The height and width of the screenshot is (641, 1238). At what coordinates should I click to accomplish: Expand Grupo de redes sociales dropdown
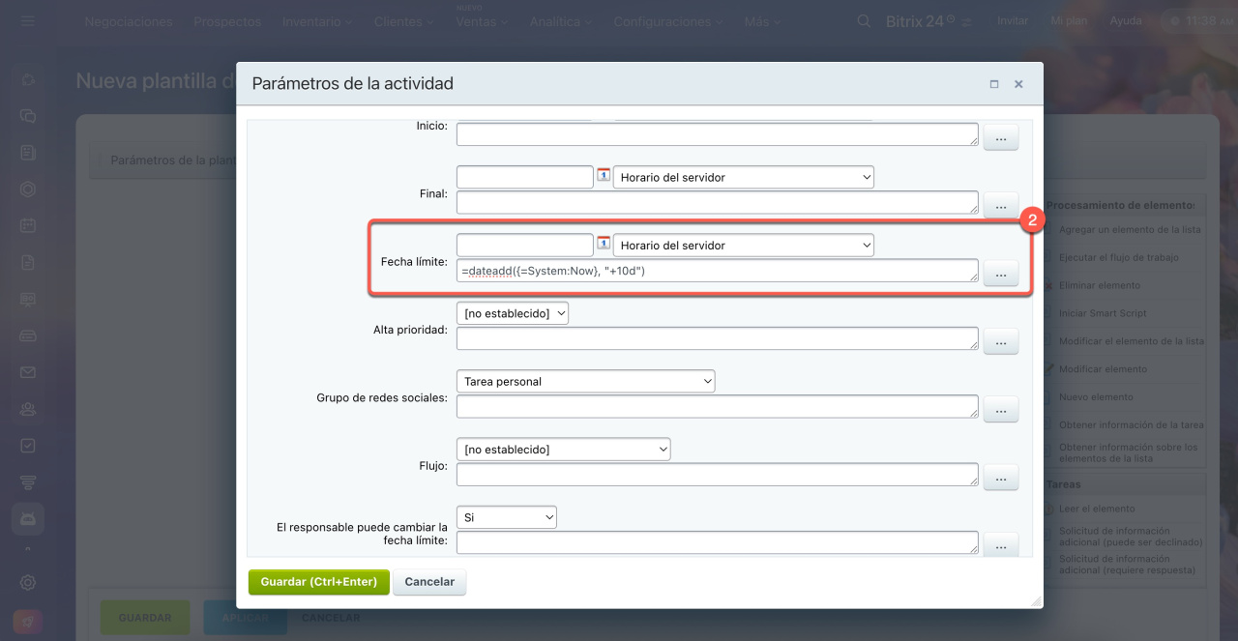(585, 382)
